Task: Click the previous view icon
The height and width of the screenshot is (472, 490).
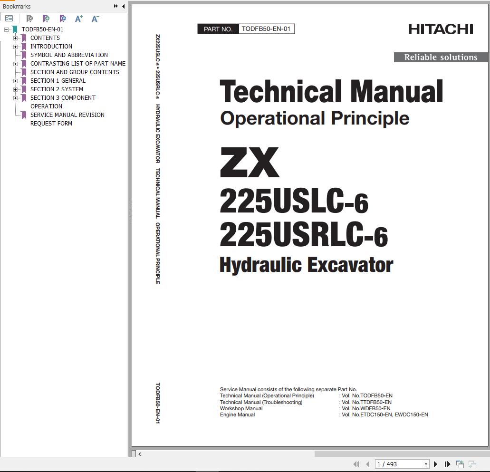Action: coord(460,464)
